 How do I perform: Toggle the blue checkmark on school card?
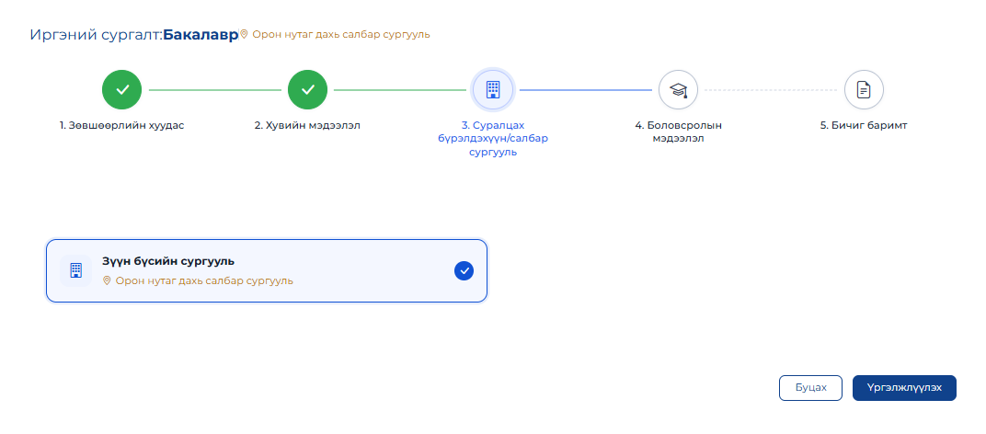[464, 270]
